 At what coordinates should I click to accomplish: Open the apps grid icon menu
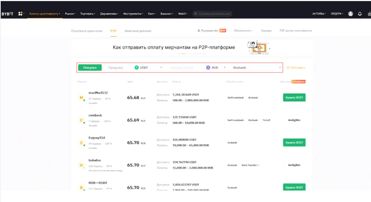(20, 14)
